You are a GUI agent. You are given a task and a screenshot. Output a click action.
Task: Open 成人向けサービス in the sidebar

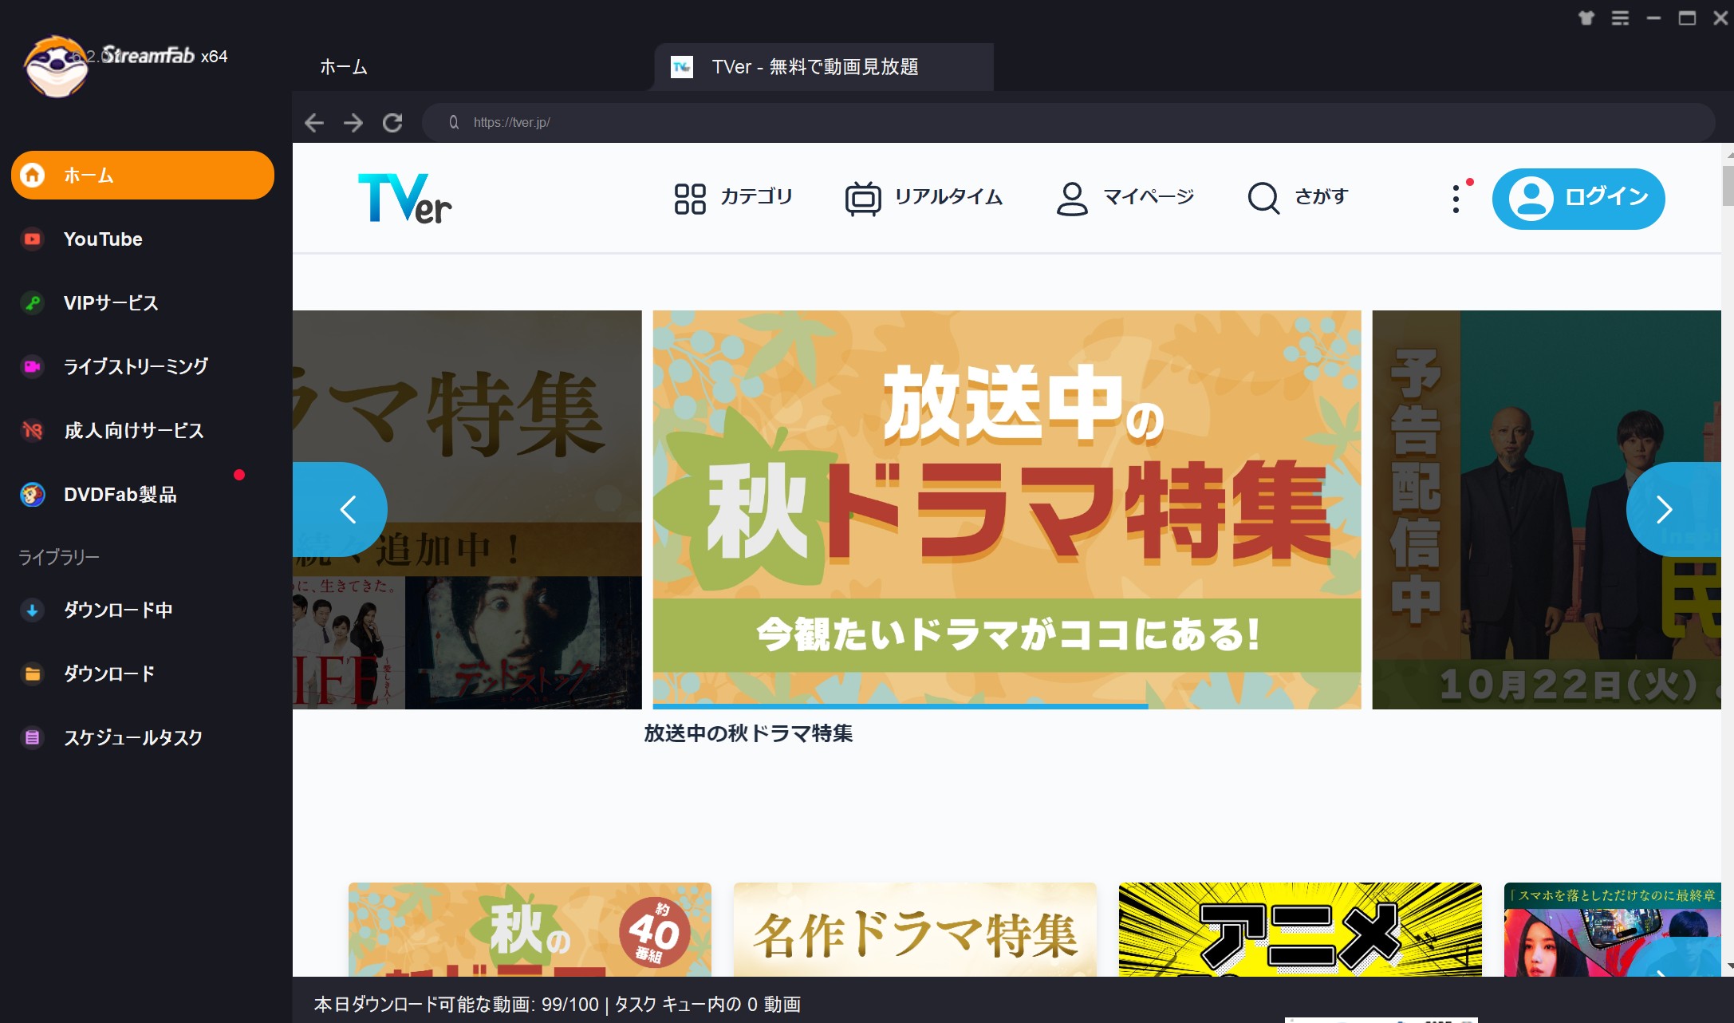click(x=143, y=430)
